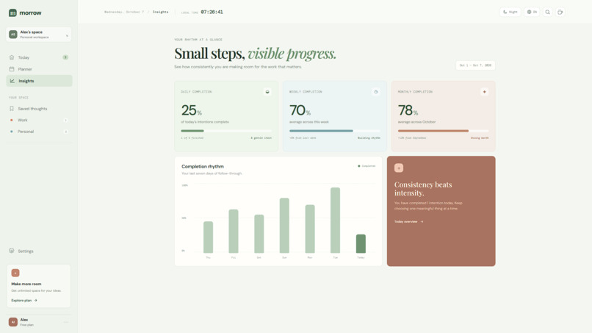
Task: Click the Make more room title
Action: pos(26,284)
